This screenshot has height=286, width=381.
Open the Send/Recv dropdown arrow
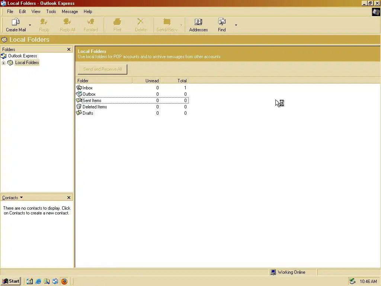point(181,25)
